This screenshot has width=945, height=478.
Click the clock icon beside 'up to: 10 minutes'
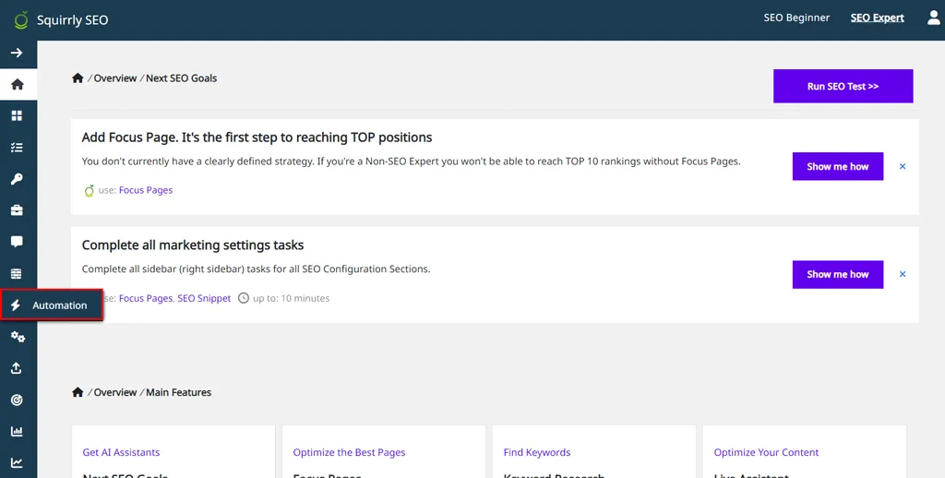pyautogui.click(x=244, y=298)
